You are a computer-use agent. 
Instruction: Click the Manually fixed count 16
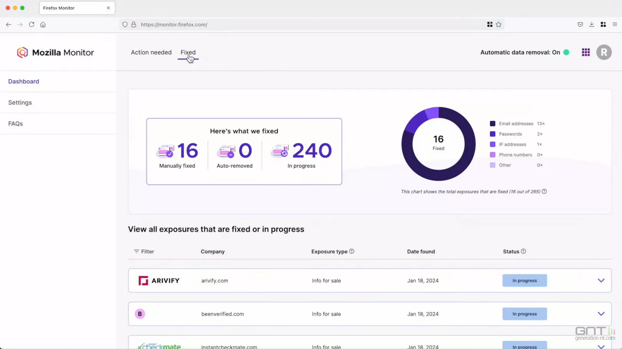[188, 151]
